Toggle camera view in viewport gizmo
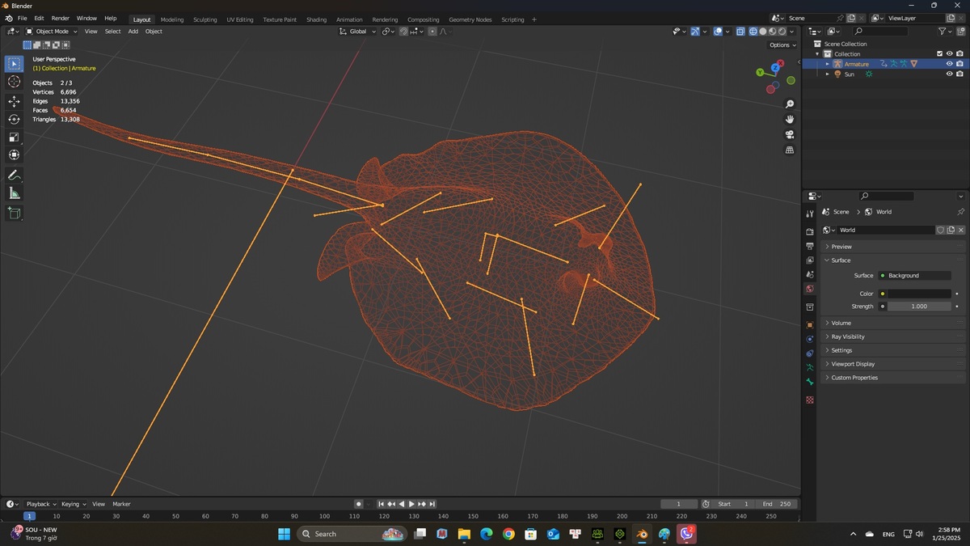This screenshot has height=546, width=970. pos(790,134)
